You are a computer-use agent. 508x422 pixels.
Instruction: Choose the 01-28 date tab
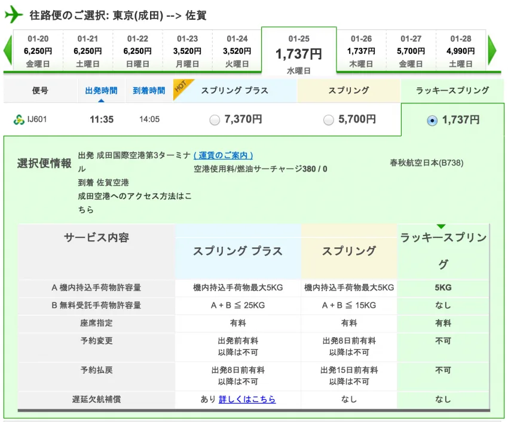tap(460, 51)
